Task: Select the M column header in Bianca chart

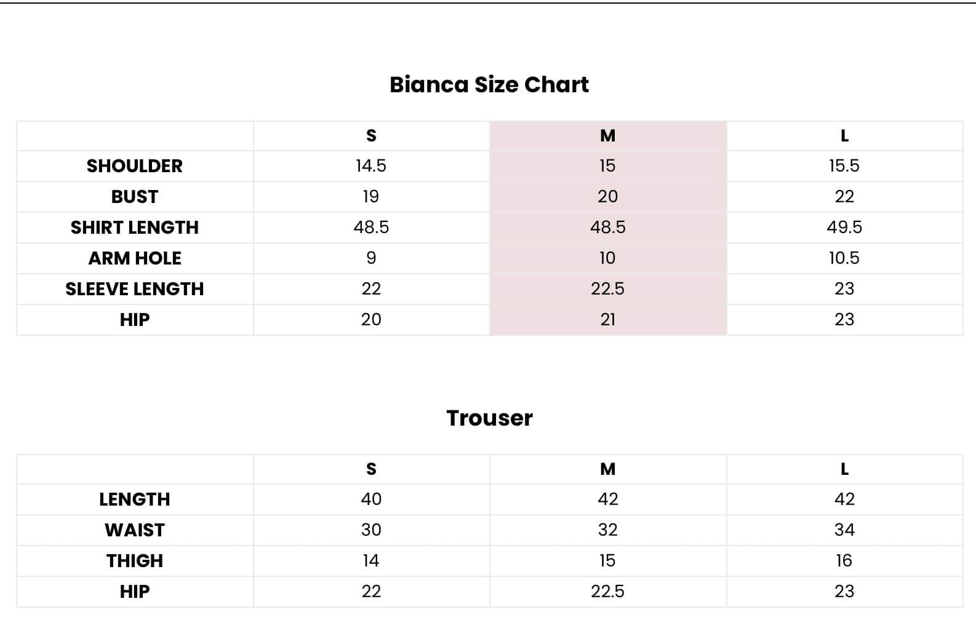Action: click(x=607, y=135)
